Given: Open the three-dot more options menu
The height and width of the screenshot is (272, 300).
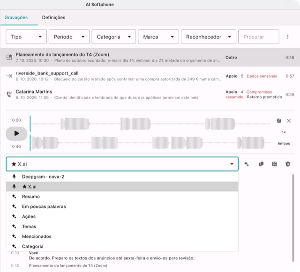Looking at the screenshot, I should (x=287, y=37).
